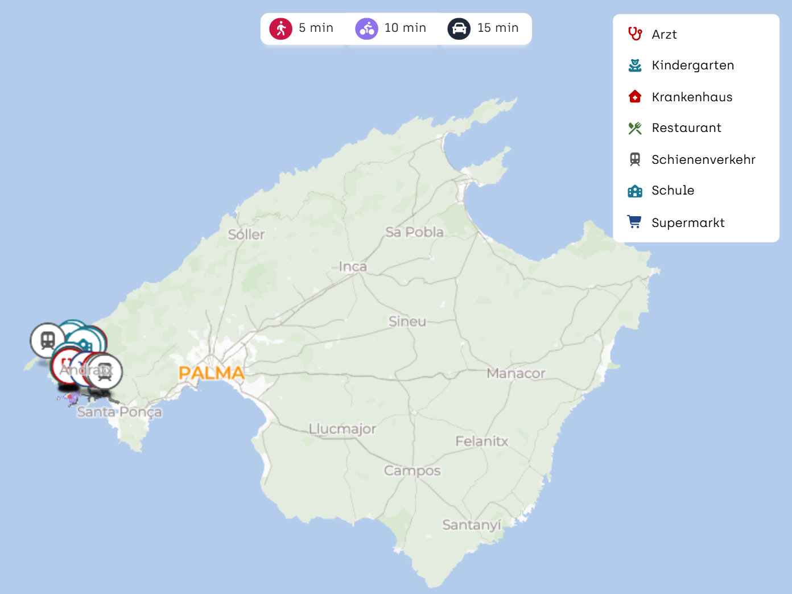Screen dimensions: 792x594
Task: Click the Manacor town label
Action: tap(515, 374)
